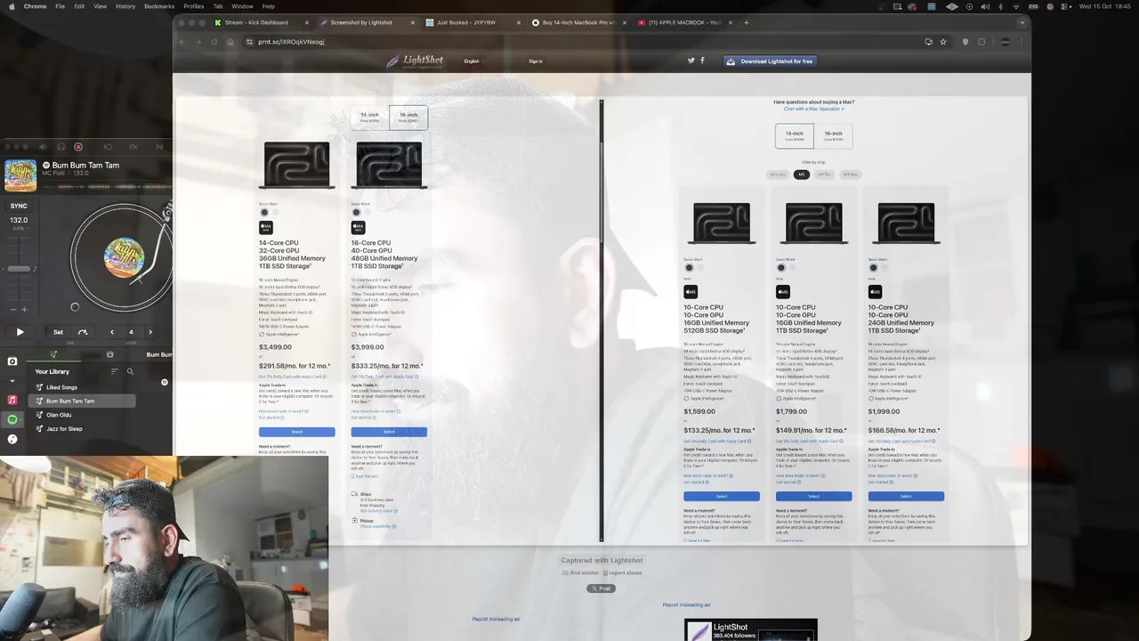
Task: Select the playlist music tab in library
Action: [x=53, y=354]
